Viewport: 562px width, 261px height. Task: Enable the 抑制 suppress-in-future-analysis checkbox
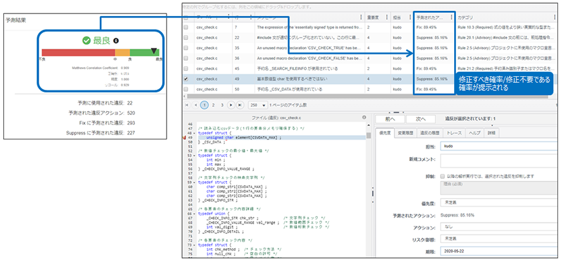(x=441, y=176)
